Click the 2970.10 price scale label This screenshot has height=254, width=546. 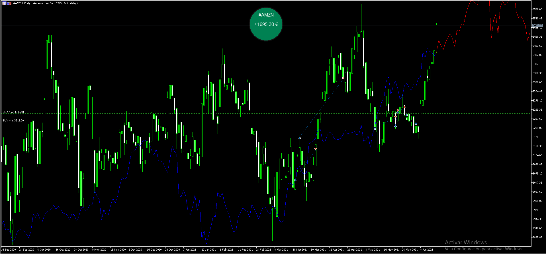pyautogui.click(x=537, y=210)
